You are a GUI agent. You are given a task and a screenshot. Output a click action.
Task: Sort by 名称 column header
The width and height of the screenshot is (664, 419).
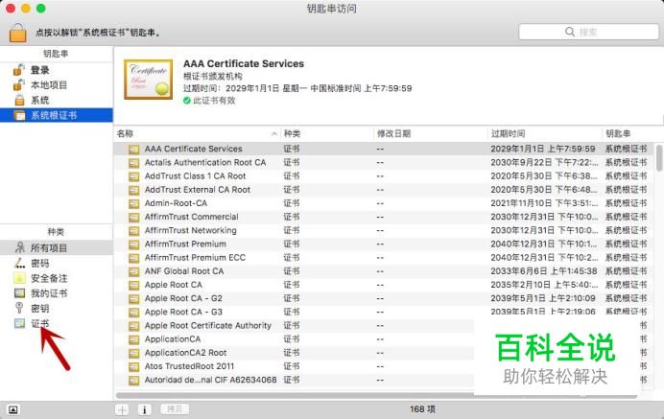pos(197,133)
